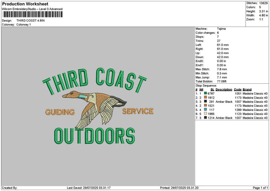Pick the cream swatch beside stitch count 1885
This screenshot has width=270, height=191.
[x=206, y=114]
